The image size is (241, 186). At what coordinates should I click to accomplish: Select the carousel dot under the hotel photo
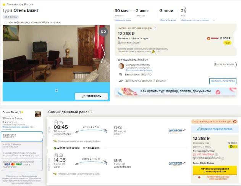point(57,90)
